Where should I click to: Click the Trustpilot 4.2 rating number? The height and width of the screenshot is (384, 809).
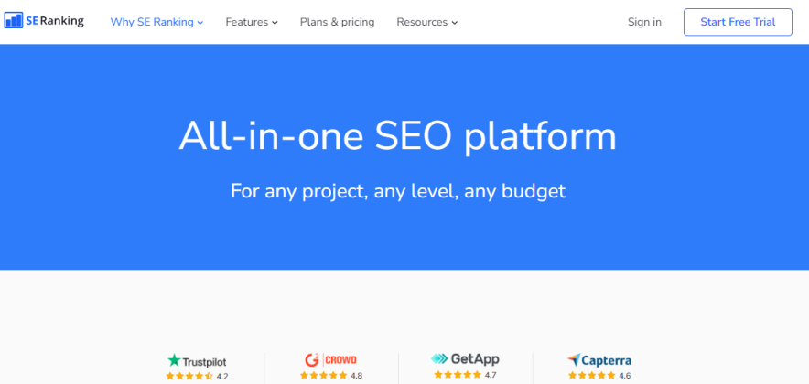[x=222, y=376]
